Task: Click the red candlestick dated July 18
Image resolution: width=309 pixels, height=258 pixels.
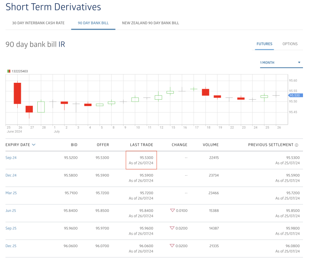Action: point(205,92)
